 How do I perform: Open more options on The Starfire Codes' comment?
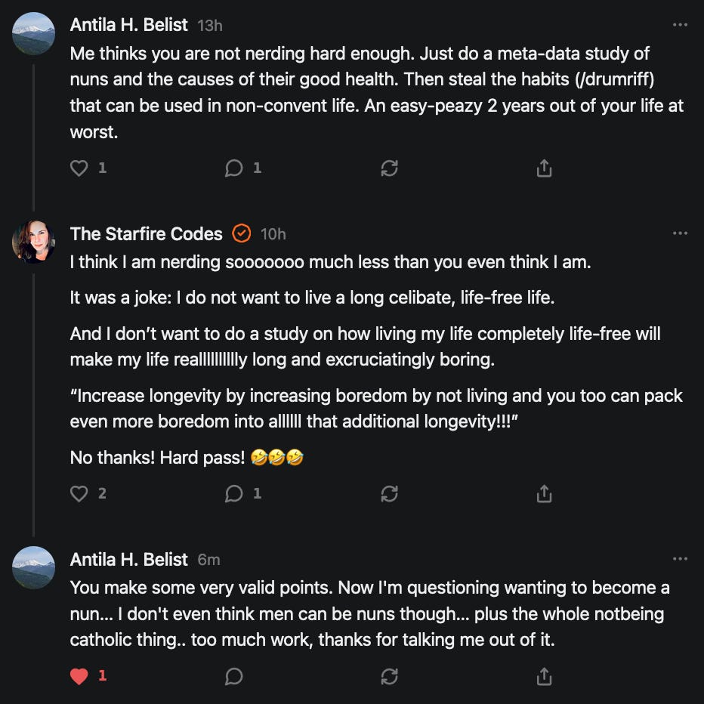[x=680, y=233]
